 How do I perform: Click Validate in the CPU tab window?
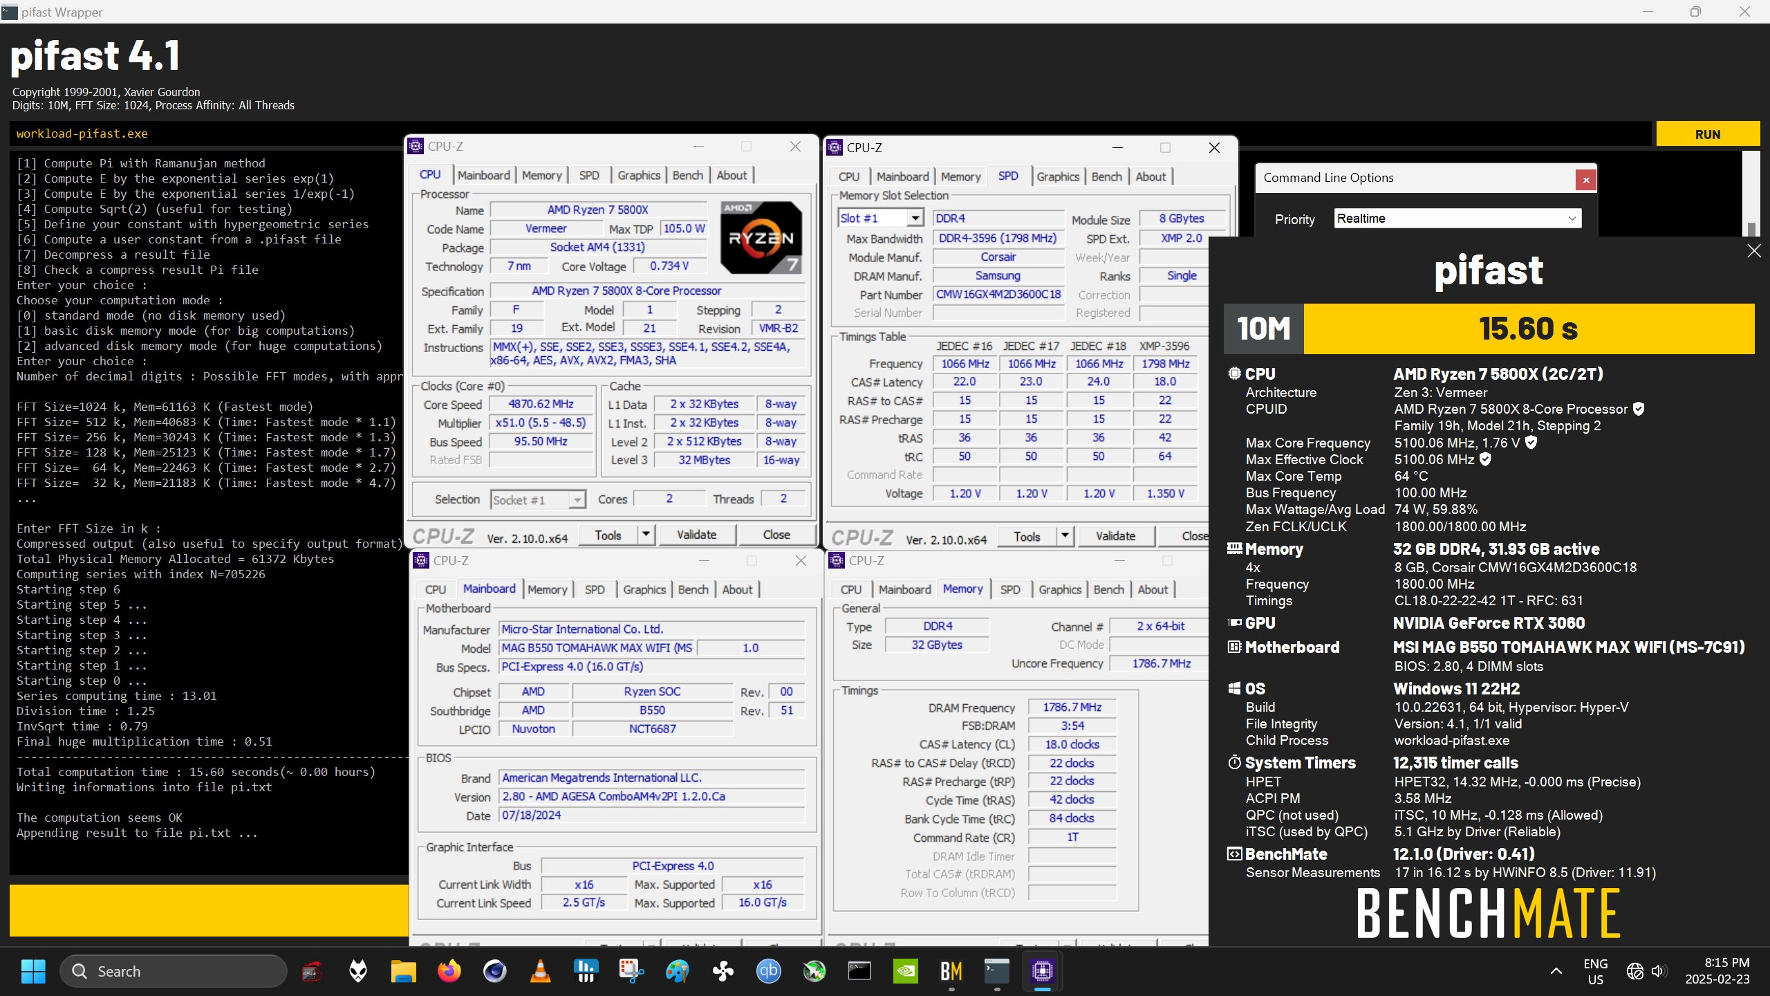[x=696, y=535]
